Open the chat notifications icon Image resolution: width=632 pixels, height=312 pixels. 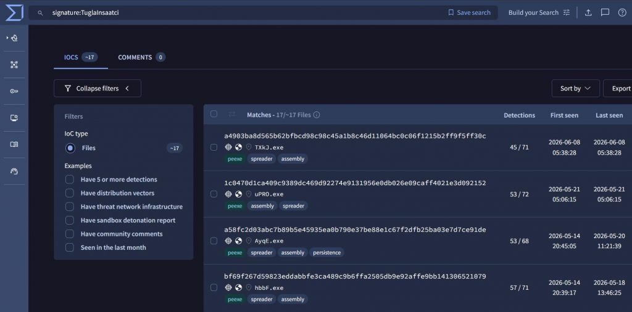click(x=605, y=12)
